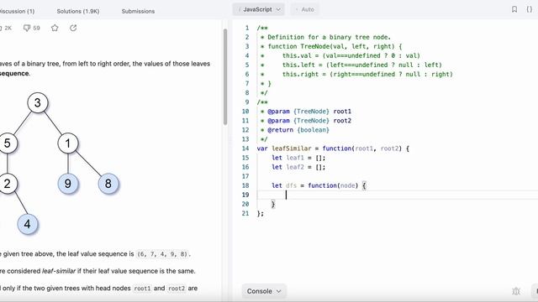Click the 'leafSimilar' function name in code
The height and width of the screenshot is (302, 538).
[292, 148]
